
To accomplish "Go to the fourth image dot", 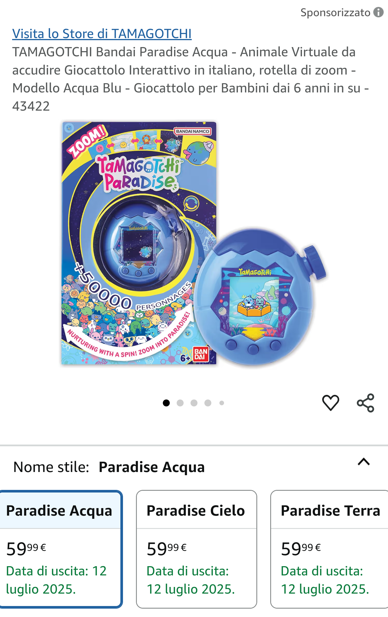I will 208,403.
